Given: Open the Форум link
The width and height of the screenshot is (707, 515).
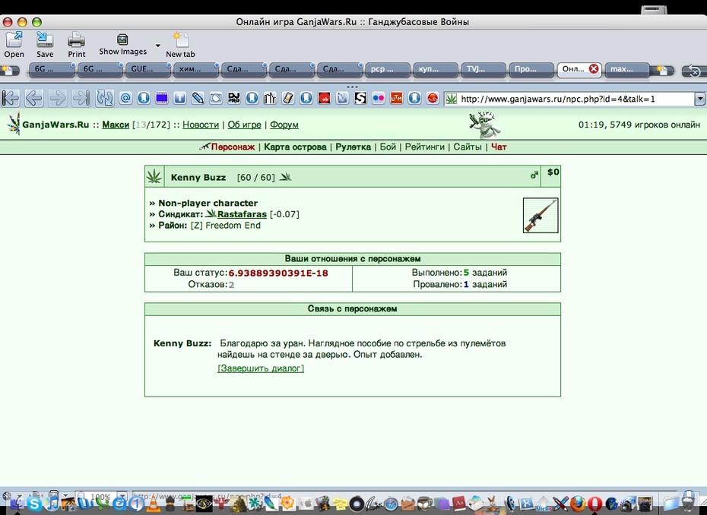Looking at the screenshot, I should [x=284, y=125].
